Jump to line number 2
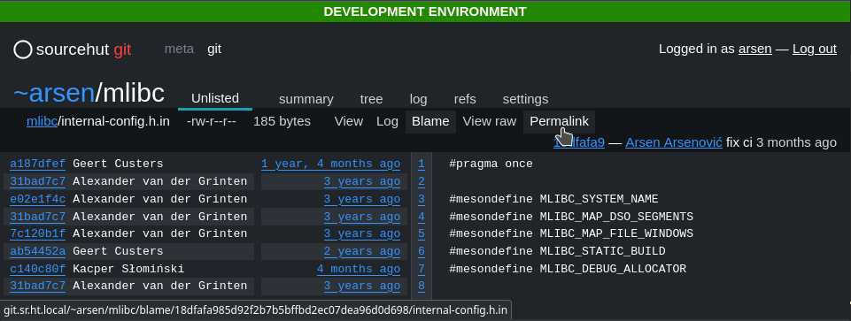 point(422,181)
